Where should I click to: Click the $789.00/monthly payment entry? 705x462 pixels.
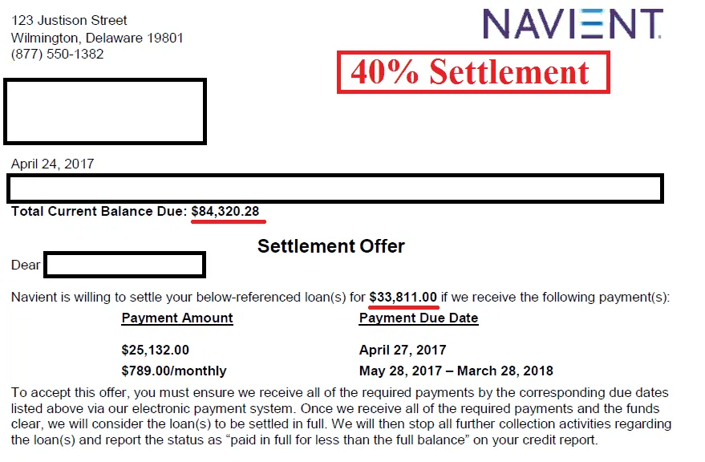pos(174,371)
